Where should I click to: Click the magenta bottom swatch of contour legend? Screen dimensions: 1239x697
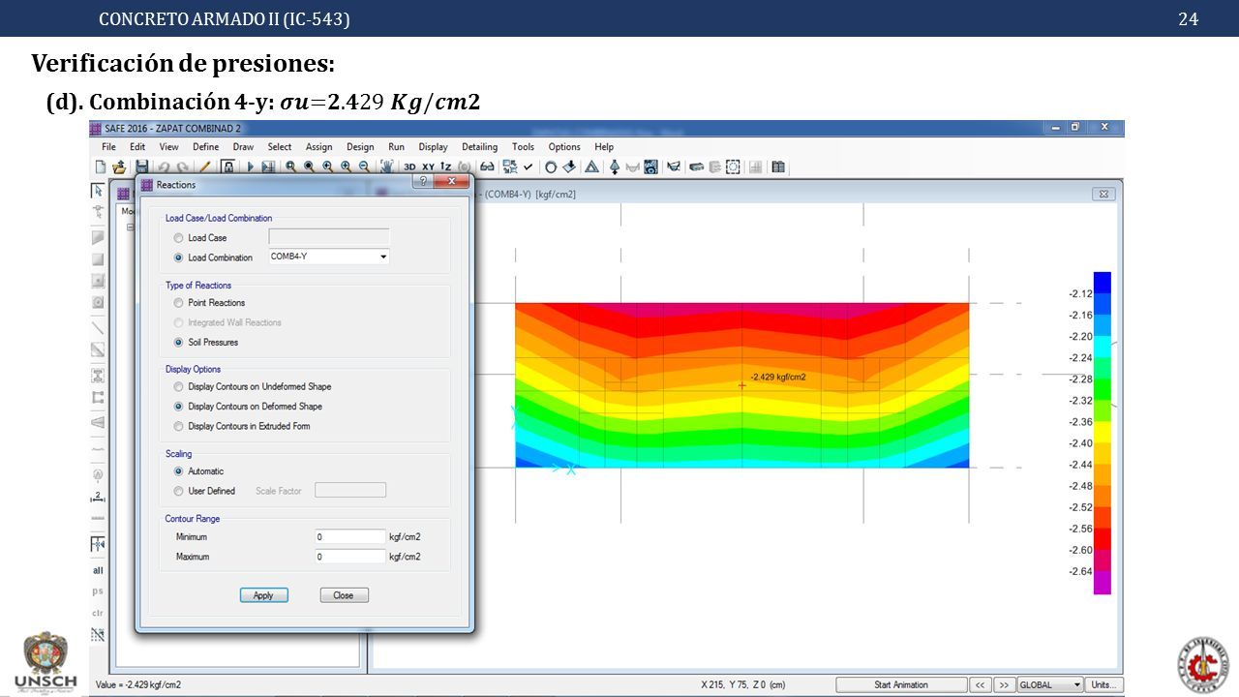[1102, 583]
